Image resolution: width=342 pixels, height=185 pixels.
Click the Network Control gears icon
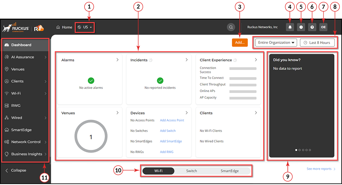click(7, 142)
